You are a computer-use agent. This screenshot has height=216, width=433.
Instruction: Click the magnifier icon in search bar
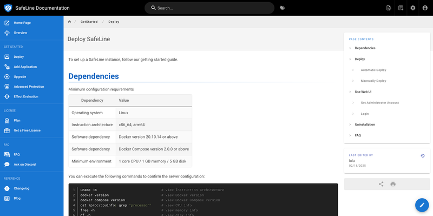[x=153, y=8]
